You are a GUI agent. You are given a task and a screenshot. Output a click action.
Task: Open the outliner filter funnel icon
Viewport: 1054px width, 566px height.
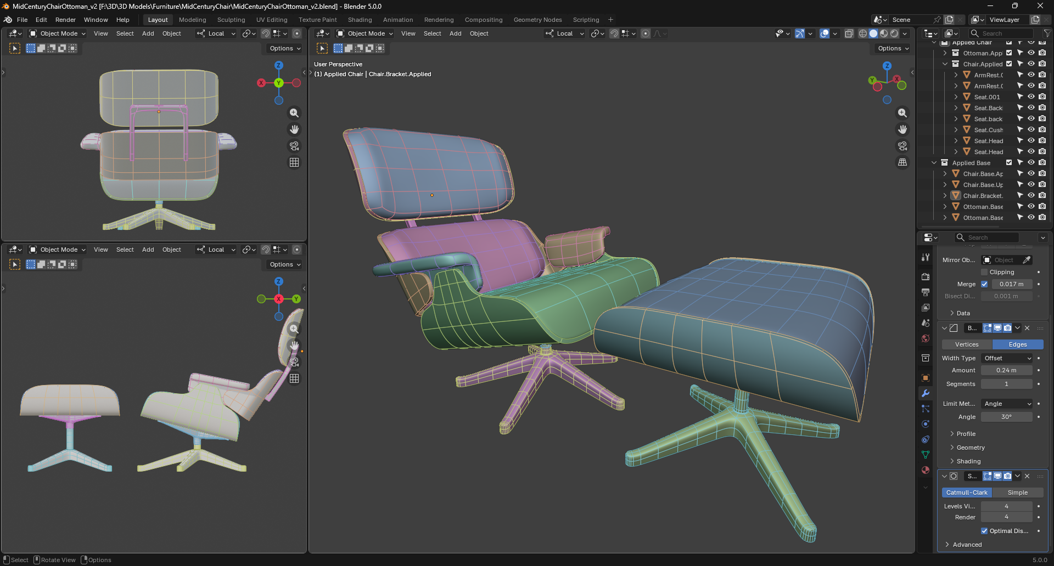click(x=1047, y=33)
